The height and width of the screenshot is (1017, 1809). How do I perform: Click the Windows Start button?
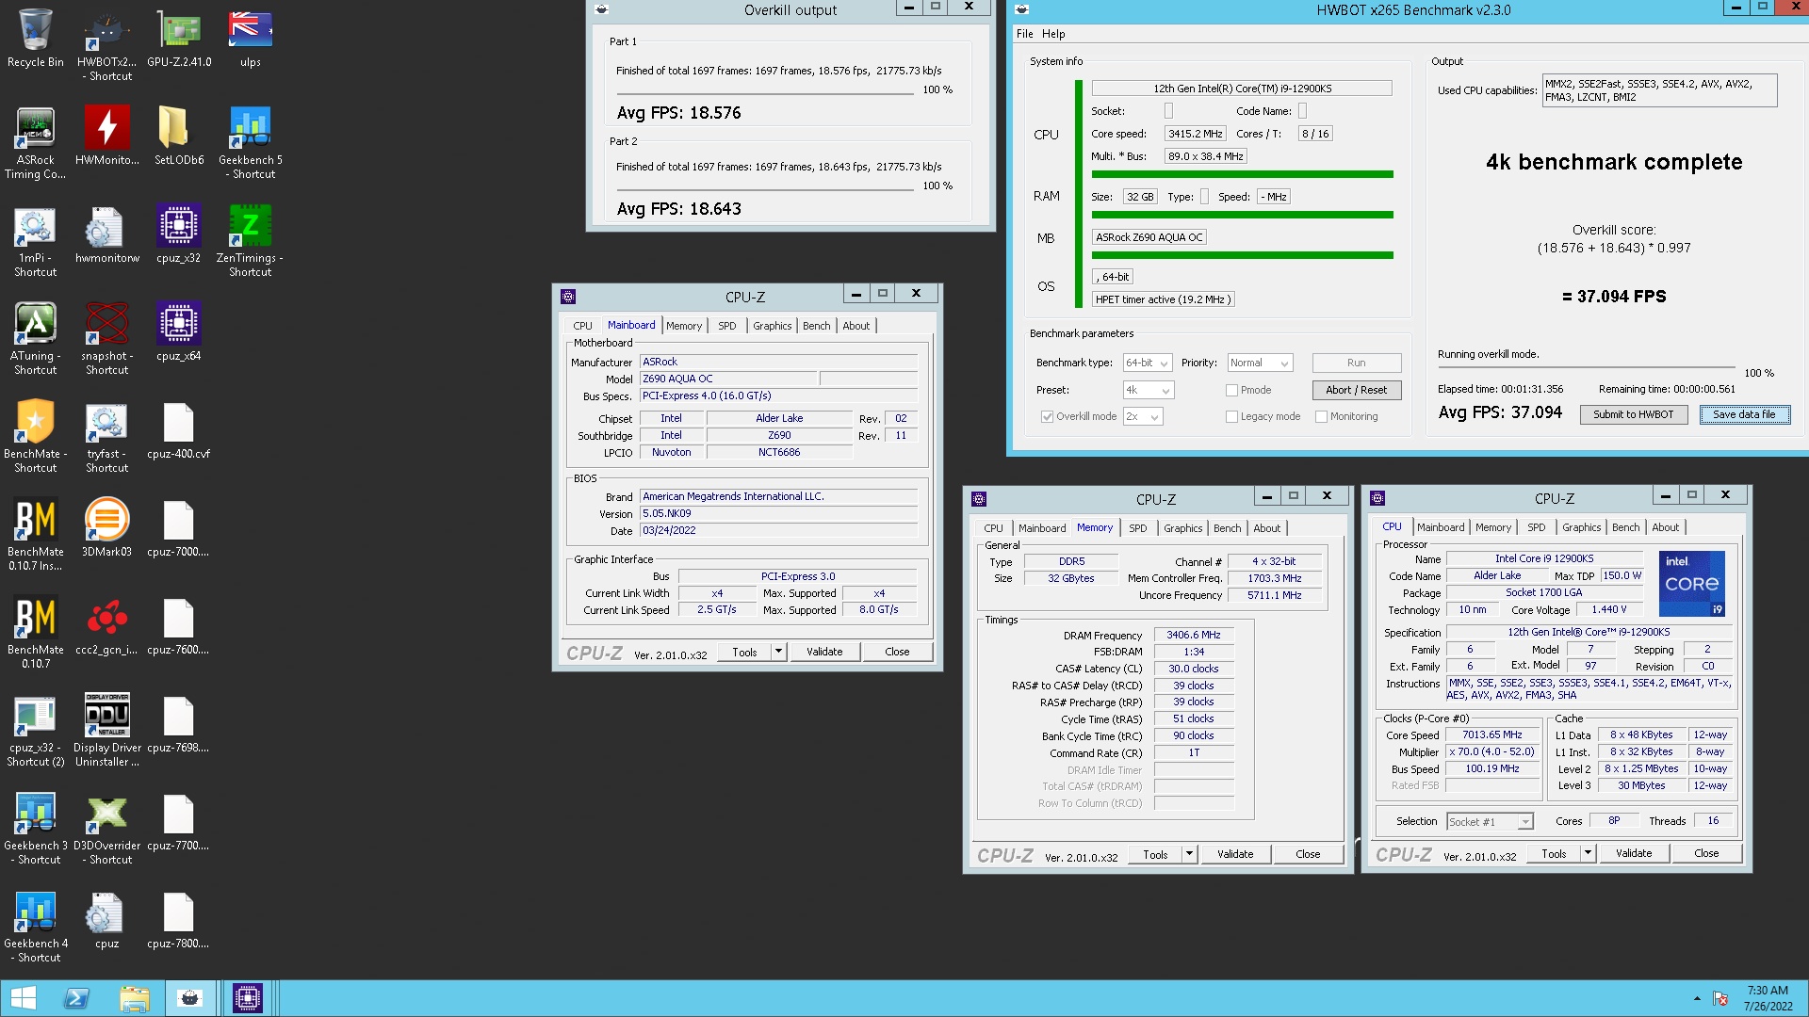coord(23,998)
